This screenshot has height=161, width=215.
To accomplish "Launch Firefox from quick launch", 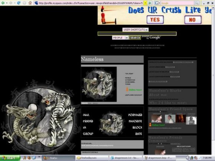I will tap(29, 158).
